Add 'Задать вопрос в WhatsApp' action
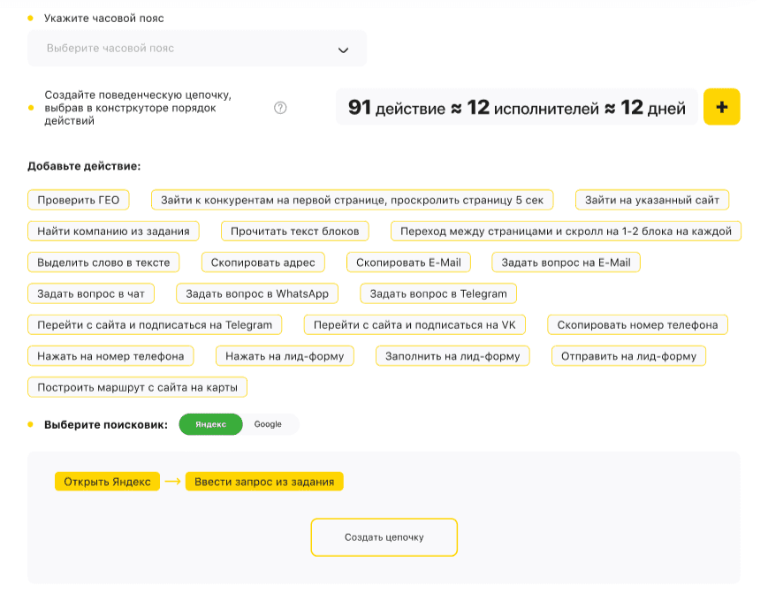The height and width of the screenshot is (601, 768). [257, 293]
